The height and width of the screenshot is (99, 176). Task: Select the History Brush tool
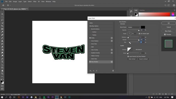pyautogui.click(x=2, y=44)
